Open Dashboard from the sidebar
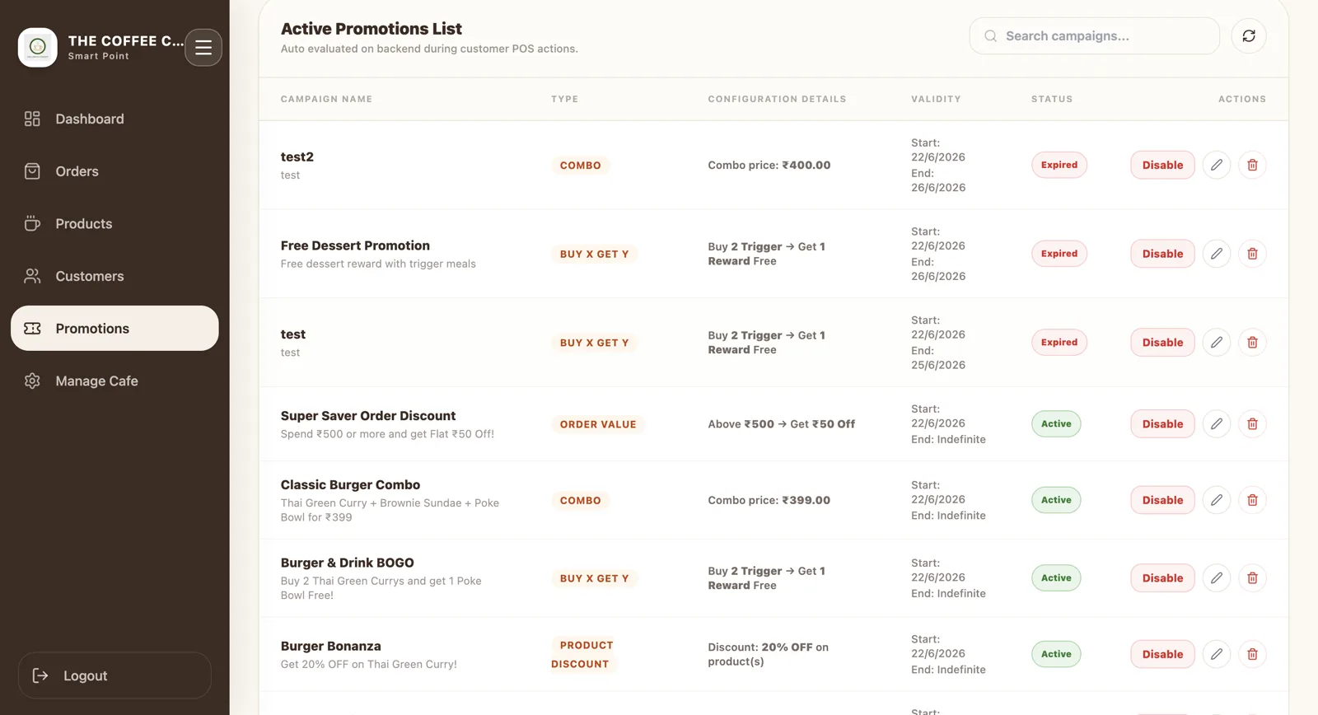 click(x=115, y=119)
